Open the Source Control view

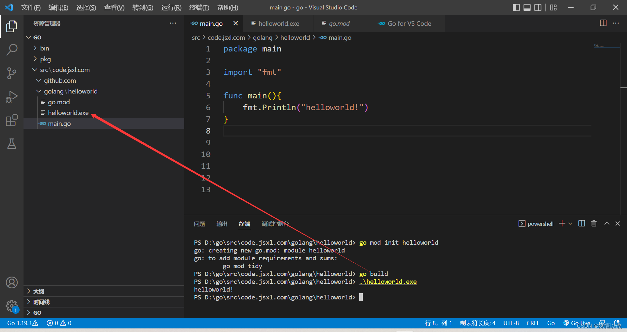[x=12, y=73]
